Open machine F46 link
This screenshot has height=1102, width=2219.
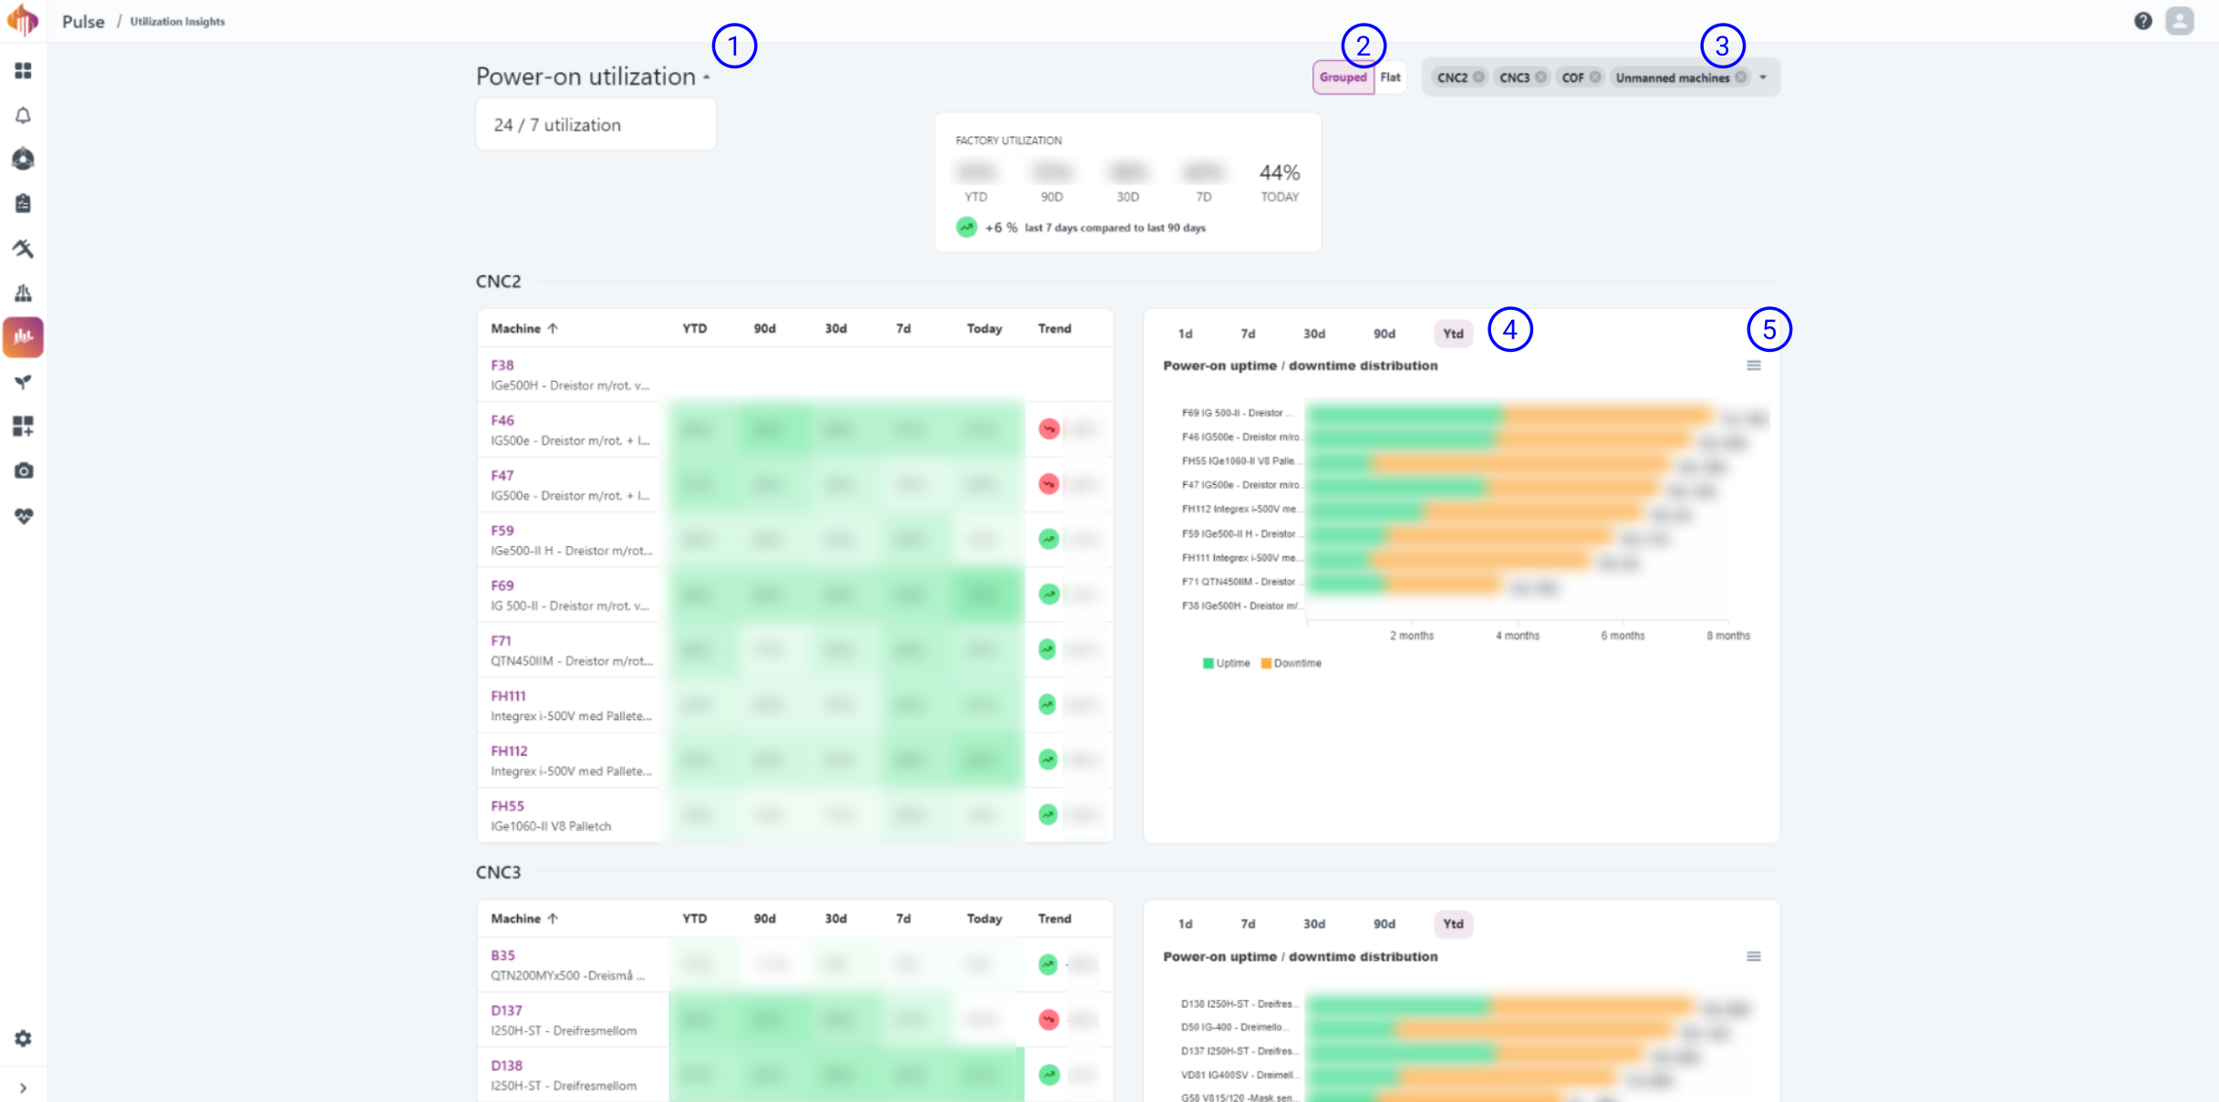pyautogui.click(x=503, y=420)
